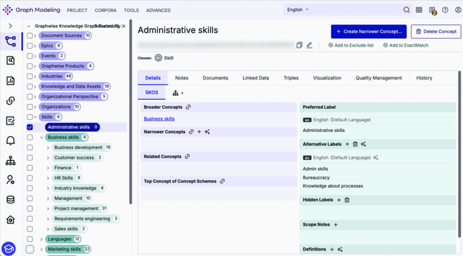Open the user settings sidebar icon
Screen dimensions: 463x256
click(10, 180)
